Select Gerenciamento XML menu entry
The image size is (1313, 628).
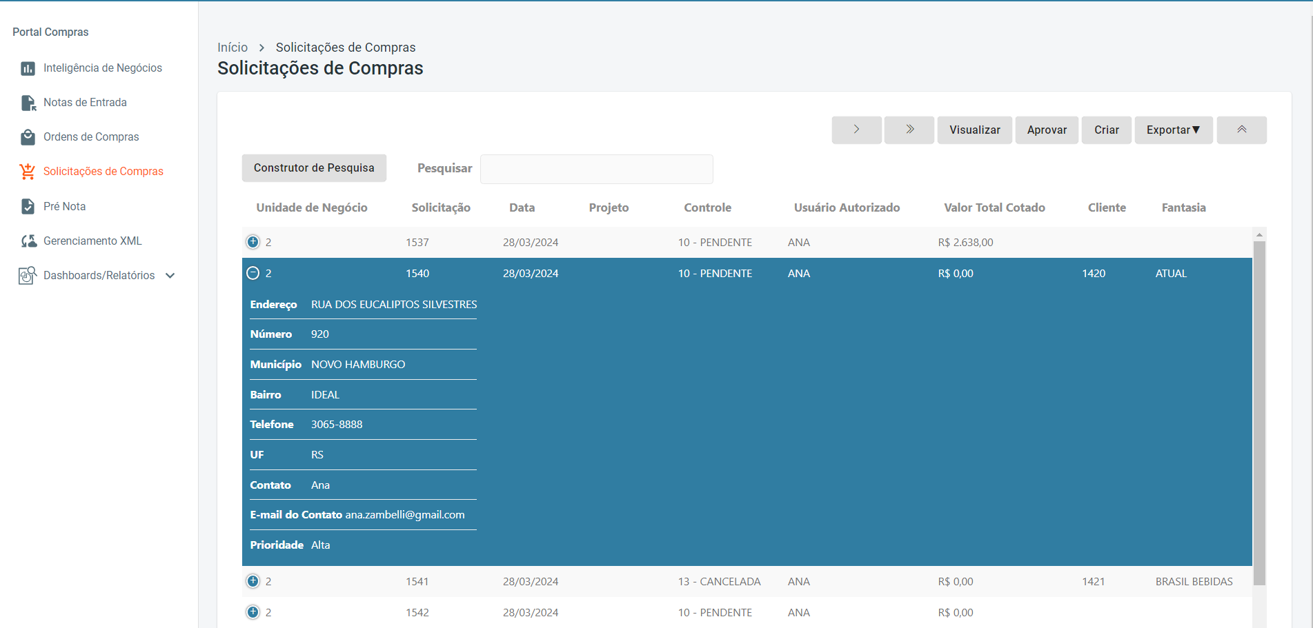coord(92,241)
